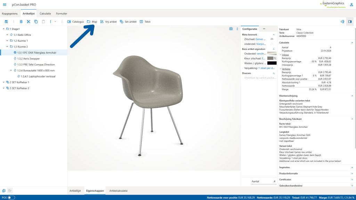This screenshot has height=200, width=356.
Task: Open the ellipsis tab next to Configuratie
Action: [264, 29]
